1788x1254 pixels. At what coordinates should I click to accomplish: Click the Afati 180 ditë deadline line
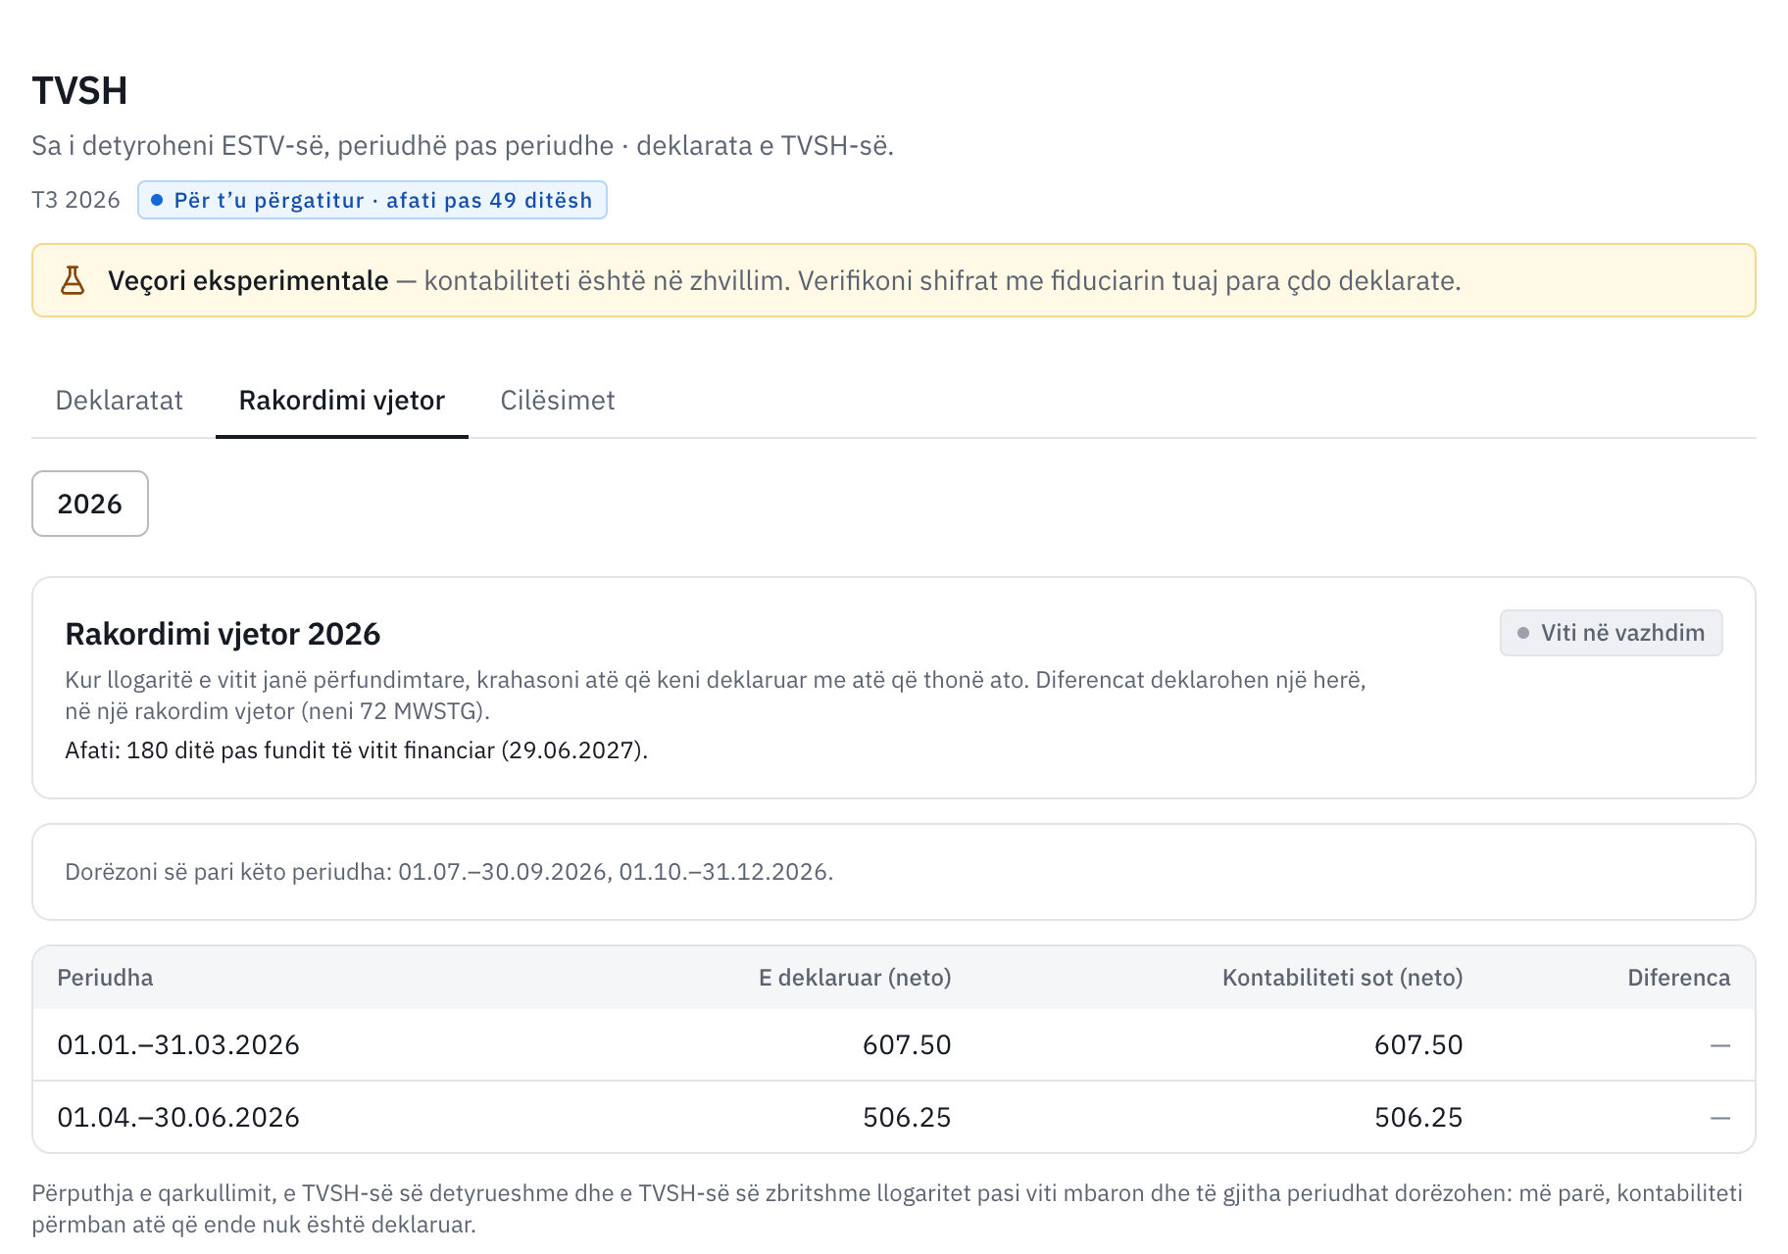tap(356, 750)
